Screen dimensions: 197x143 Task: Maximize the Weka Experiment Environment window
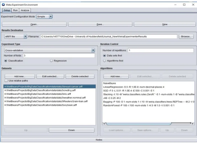(x=184, y=5)
